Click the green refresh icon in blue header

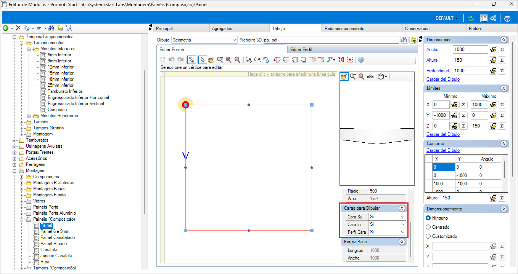(x=471, y=18)
